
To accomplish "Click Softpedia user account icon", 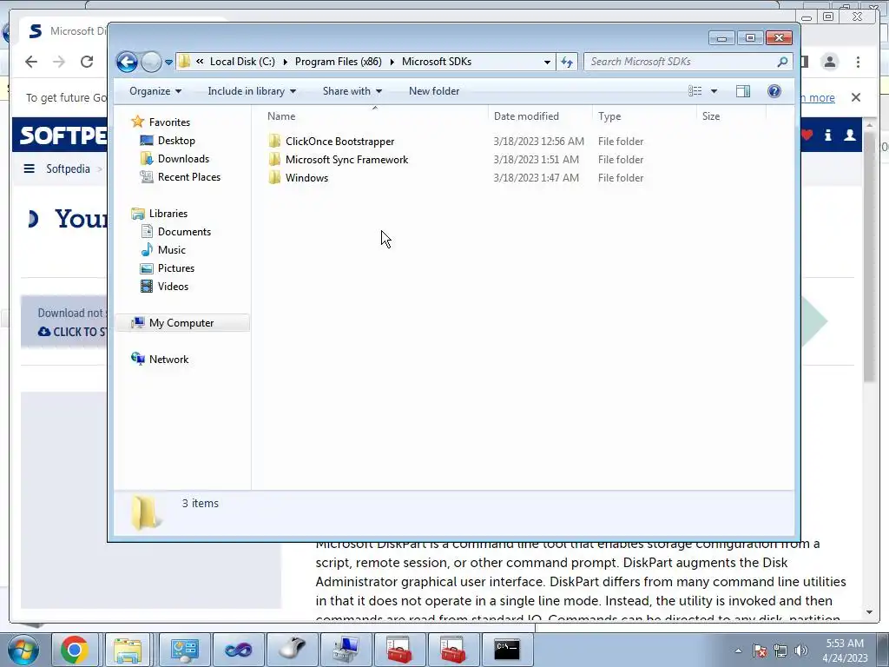I will coord(849,135).
